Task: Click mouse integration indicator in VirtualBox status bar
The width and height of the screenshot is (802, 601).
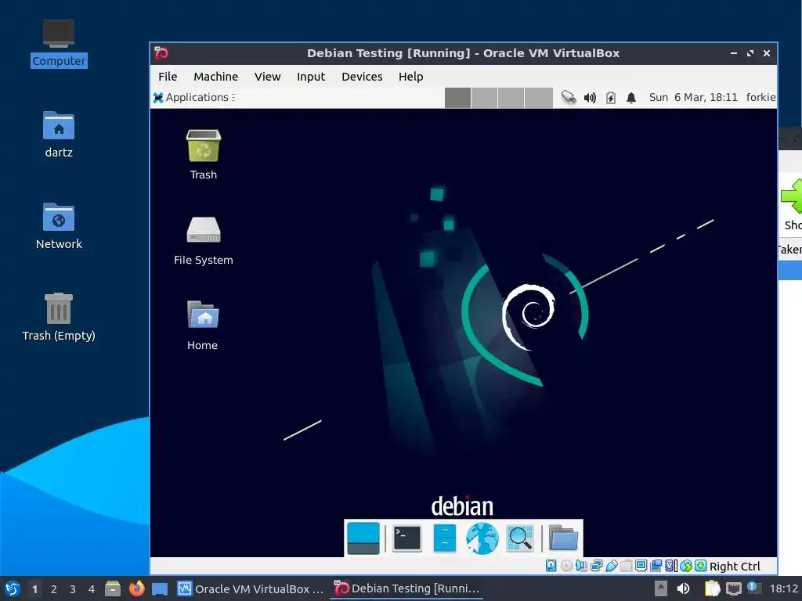Action: click(686, 566)
